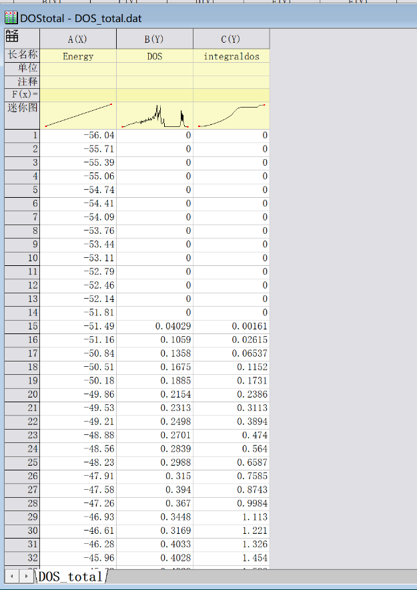The image size is (417, 590).
Task: Select row 15 header
Action: 22,326
